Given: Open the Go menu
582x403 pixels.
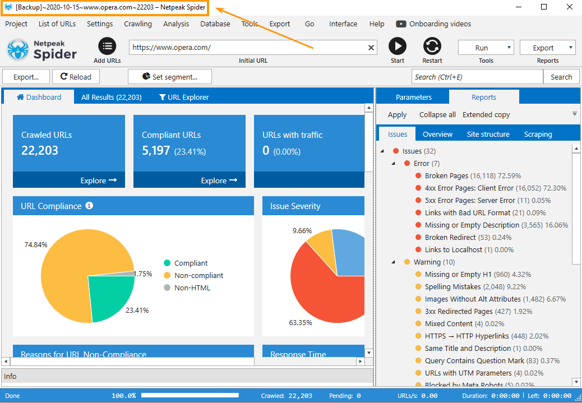Looking at the screenshot, I should click(310, 24).
